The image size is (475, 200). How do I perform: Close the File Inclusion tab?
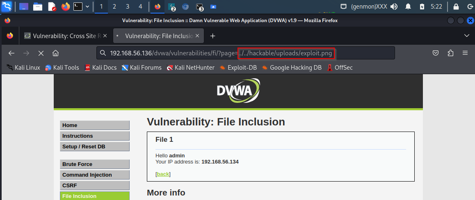tap(197, 36)
